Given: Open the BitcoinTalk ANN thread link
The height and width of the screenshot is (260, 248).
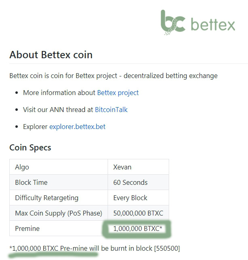Looking at the screenshot, I should coord(111,110).
